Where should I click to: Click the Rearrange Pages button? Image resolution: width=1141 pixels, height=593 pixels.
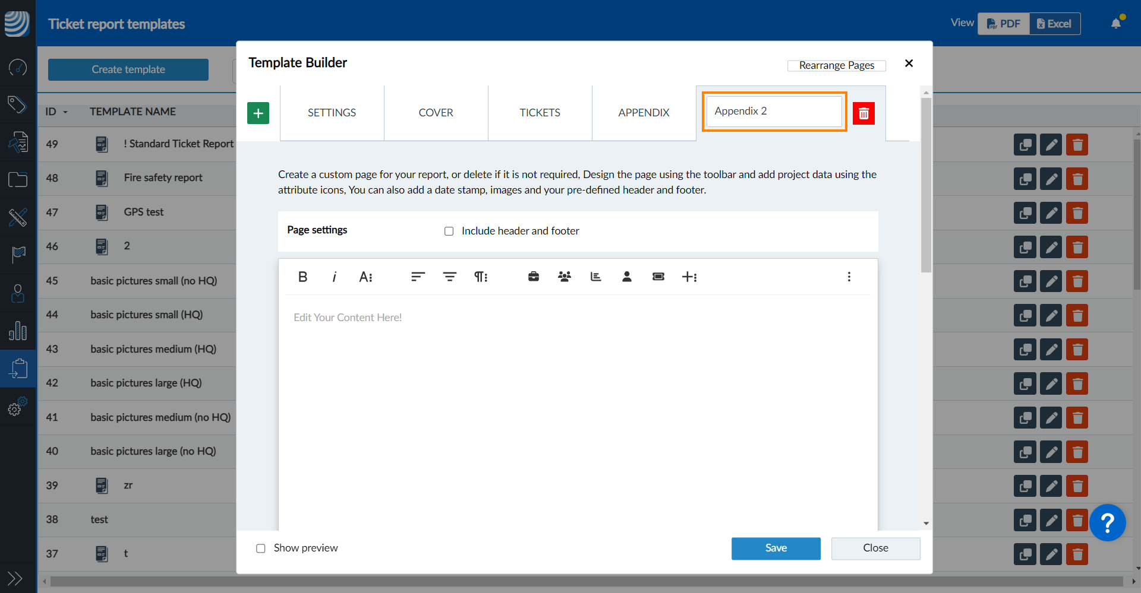[836, 65]
